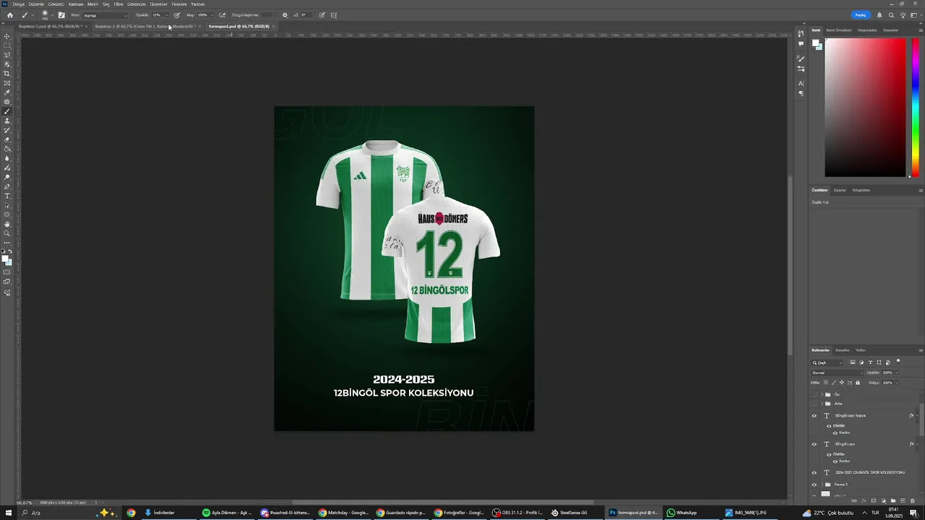Select the Eyedropper tool
The width and height of the screenshot is (925, 520).
pyautogui.click(x=7, y=92)
